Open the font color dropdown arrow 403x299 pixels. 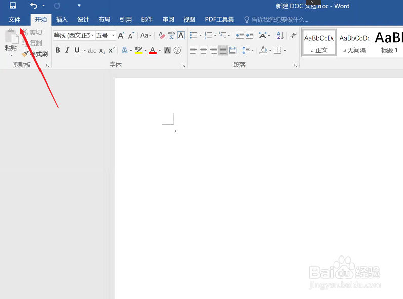160,51
